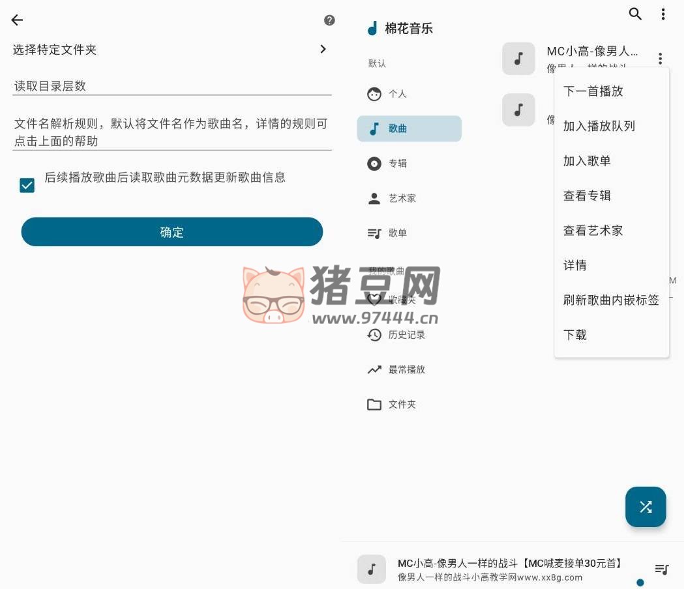Tap the now-playing subtitle 像男人一样的战斗小高教学网
The image size is (684, 589).
[x=490, y=577]
